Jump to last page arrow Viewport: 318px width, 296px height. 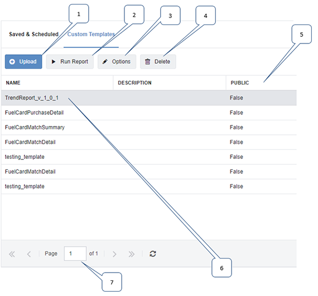pyautogui.click(x=132, y=254)
